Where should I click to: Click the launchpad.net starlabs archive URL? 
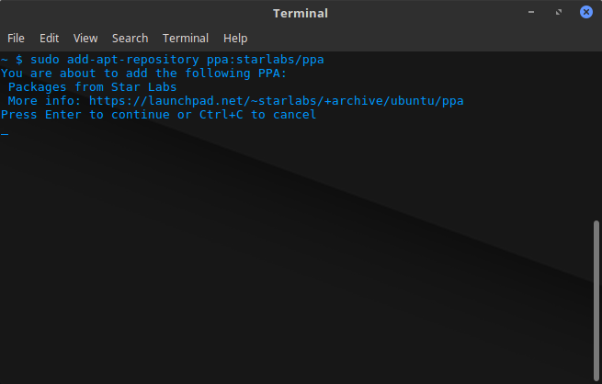pos(276,101)
